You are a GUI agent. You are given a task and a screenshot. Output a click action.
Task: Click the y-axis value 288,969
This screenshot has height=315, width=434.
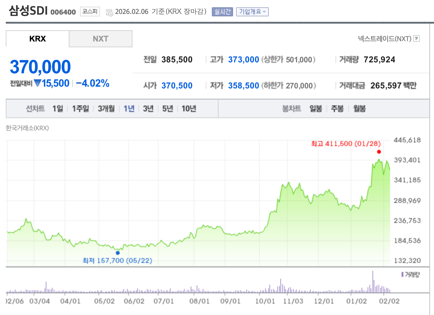click(407, 201)
